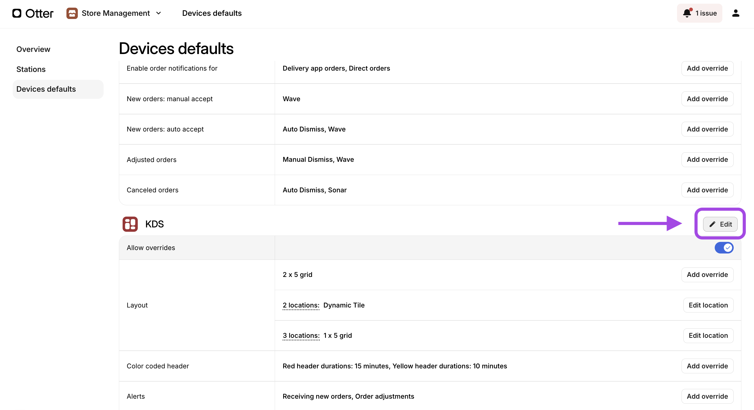
Task: Add override for the 2 x 5 grid layout
Action: [x=707, y=275]
